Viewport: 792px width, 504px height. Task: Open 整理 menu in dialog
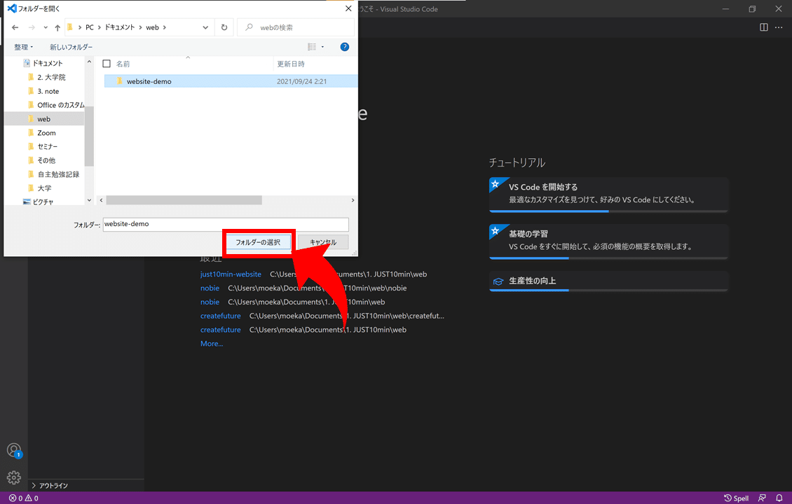pyautogui.click(x=23, y=47)
